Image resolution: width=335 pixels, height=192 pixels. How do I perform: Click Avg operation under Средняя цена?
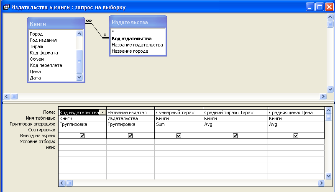296,124
